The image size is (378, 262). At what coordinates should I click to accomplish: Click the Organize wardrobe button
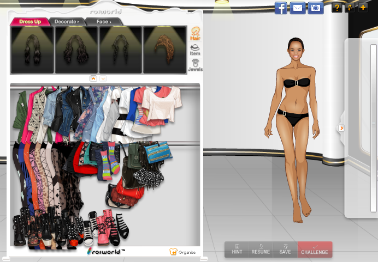coord(182,252)
